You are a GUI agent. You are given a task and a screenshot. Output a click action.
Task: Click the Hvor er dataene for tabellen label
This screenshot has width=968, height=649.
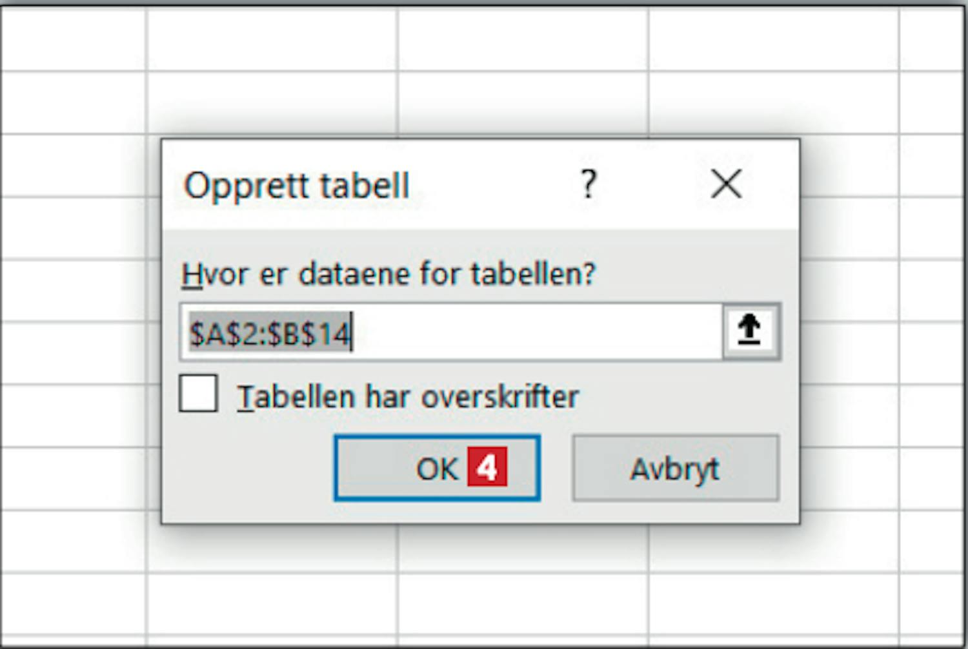[388, 273]
